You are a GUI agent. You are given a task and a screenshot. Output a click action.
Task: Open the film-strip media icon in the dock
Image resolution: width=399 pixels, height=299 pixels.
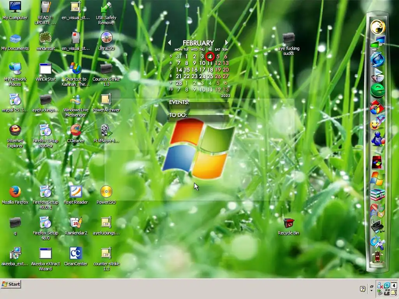(x=377, y=107)
